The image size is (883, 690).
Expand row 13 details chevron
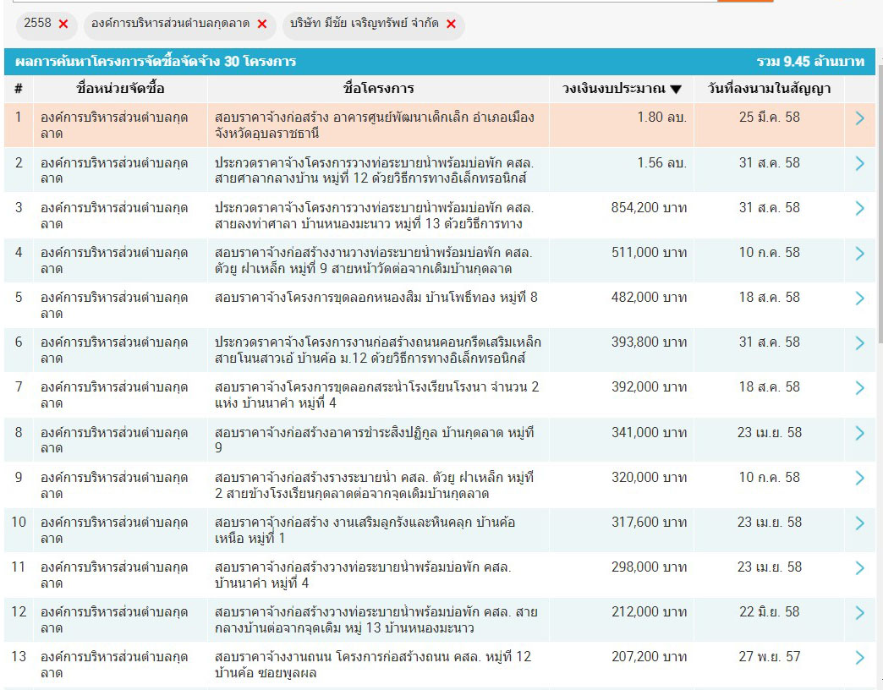coord(859,657)
